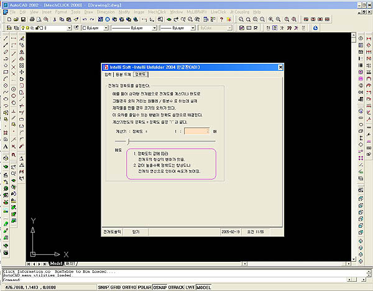Click the orange precision value input field

tap(197, 131)
